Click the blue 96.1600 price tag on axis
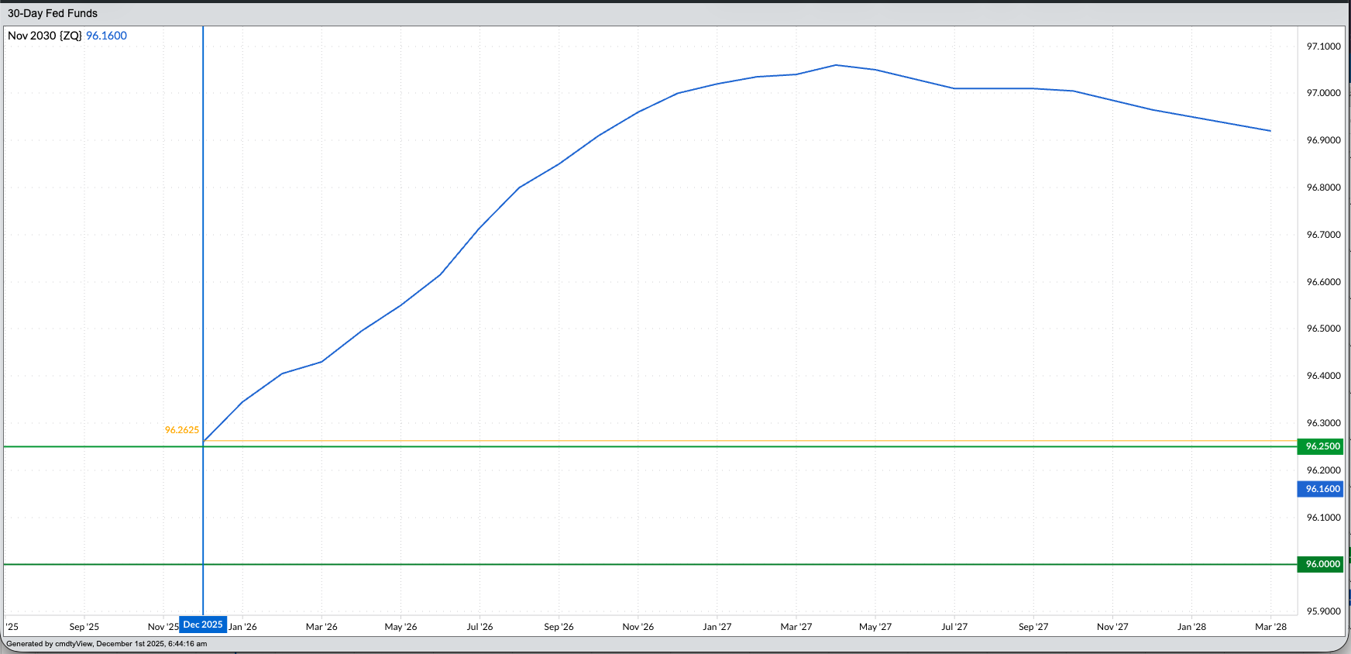1351x654 pixels. pos(1322,489)
